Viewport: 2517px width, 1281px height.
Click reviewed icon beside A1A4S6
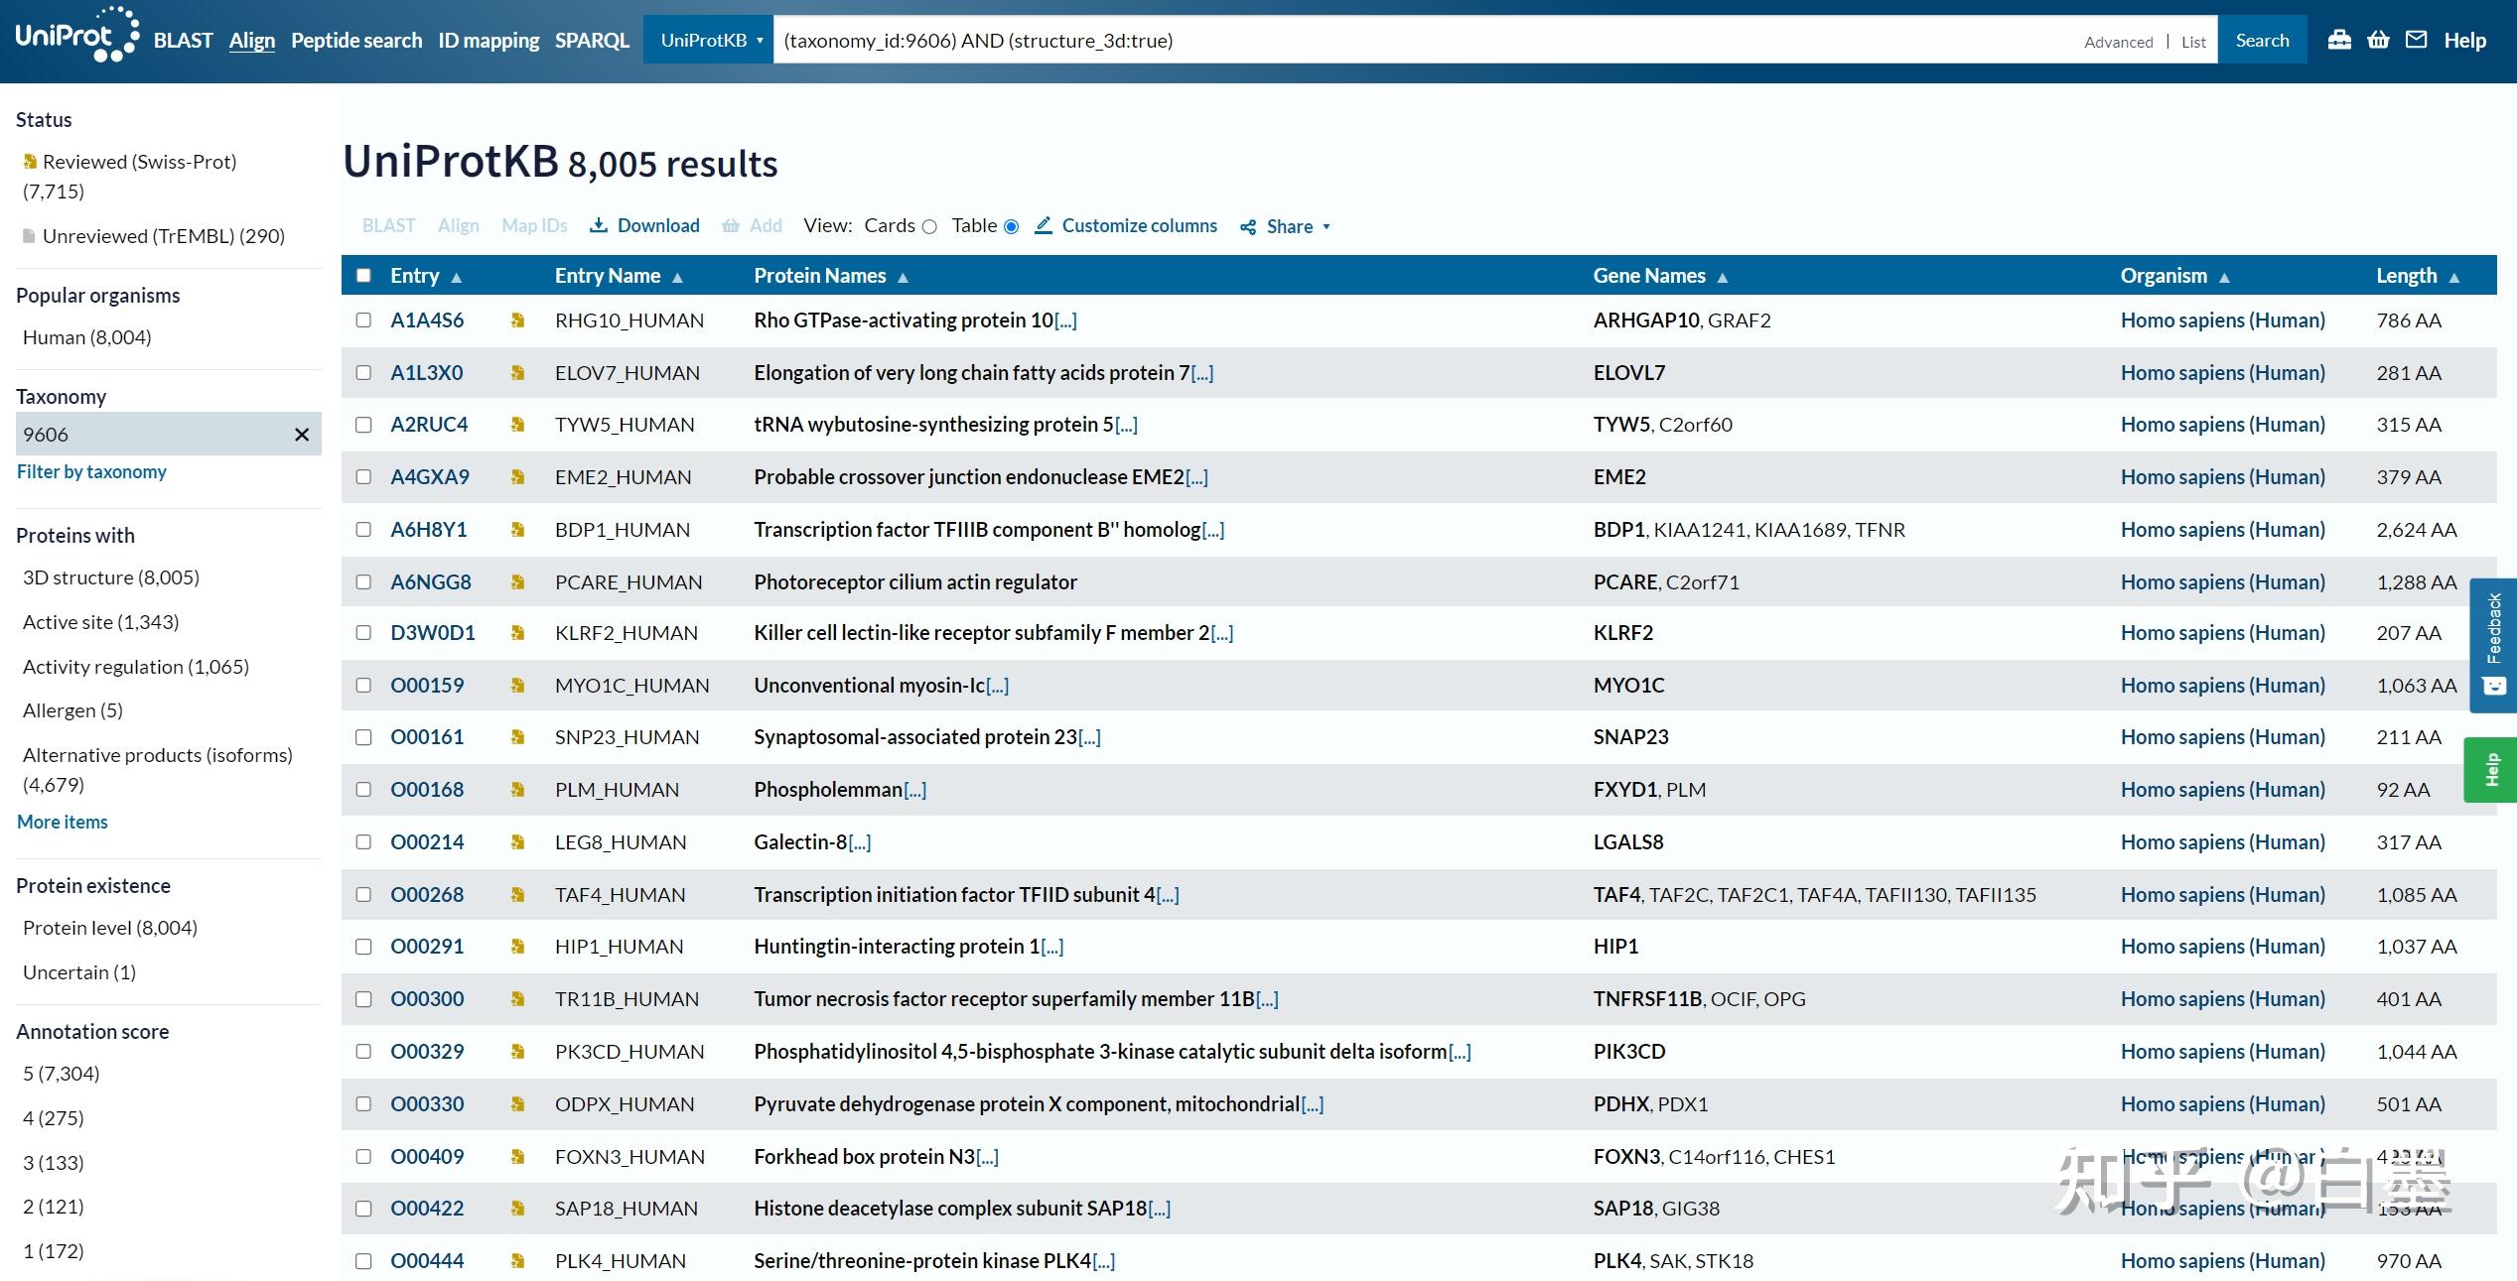tap(517, 320)
